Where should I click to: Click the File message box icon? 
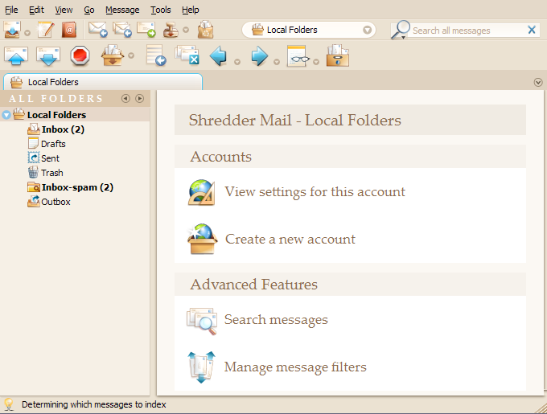coord(113,55)
